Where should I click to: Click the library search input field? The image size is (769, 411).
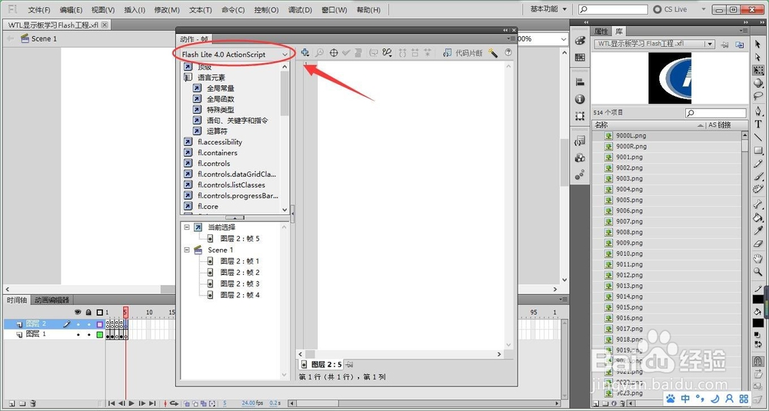coord(715,113)
